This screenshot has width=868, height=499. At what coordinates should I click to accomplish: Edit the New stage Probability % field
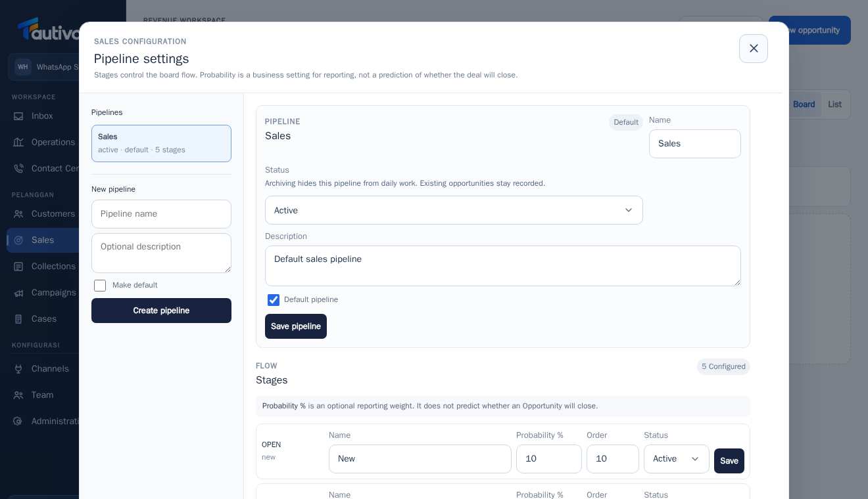549,459
